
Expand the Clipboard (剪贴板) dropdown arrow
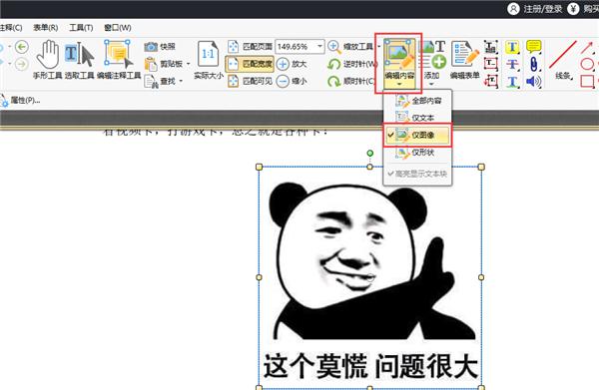click(x=188, y=64)
